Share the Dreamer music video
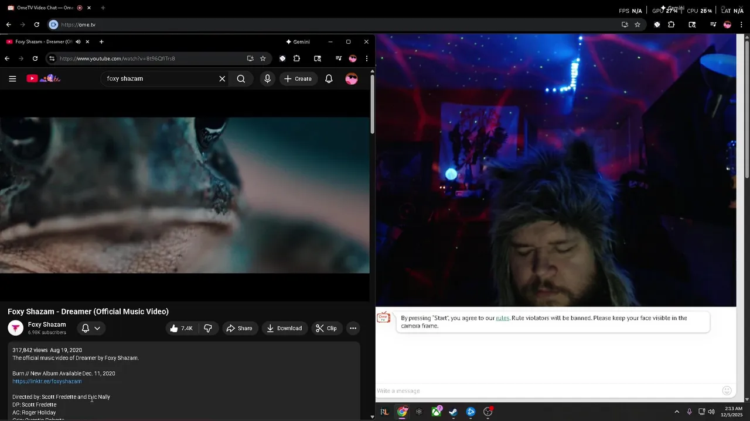Image resolution: width=750 pixels, height=421 pixels. coord(239,328)
